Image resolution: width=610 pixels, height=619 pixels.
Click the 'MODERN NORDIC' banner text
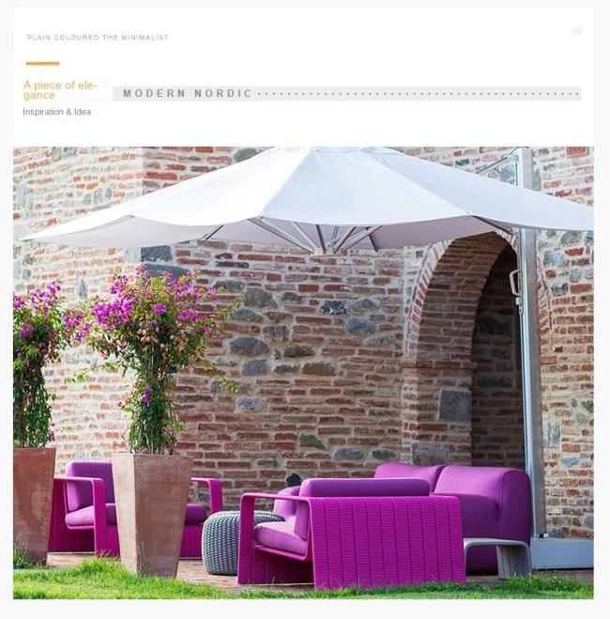pyautogui.click(x=187, y=94)
